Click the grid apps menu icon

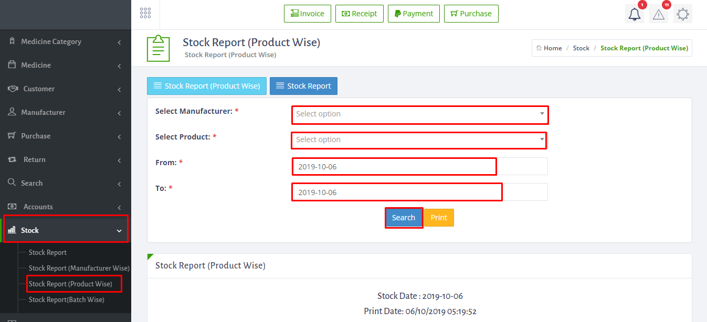[145, 14]
